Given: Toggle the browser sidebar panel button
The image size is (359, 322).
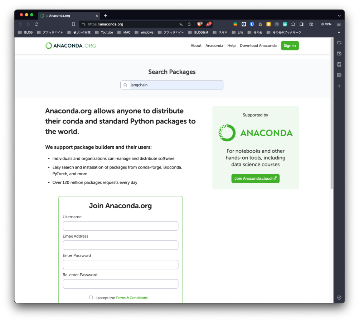Looking at the screenshot, I should tap(301, 24).
